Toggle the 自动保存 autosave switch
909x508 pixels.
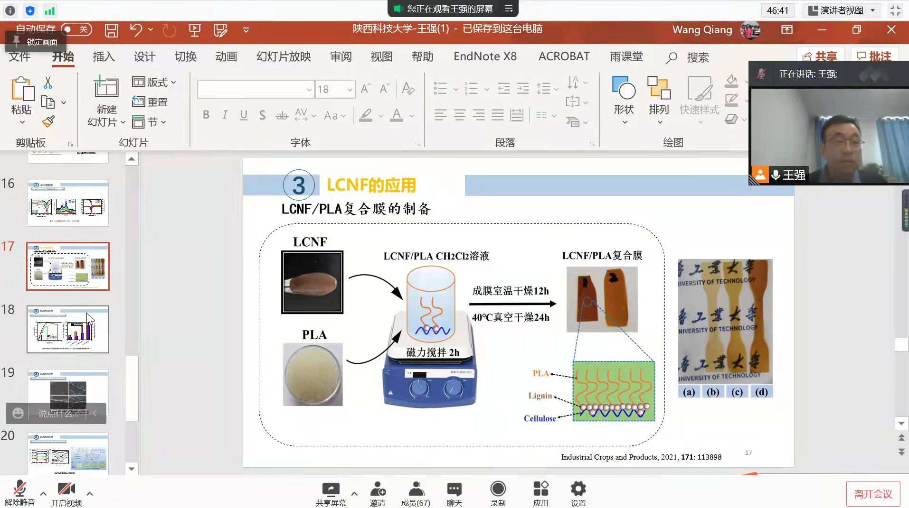[76, 30]
